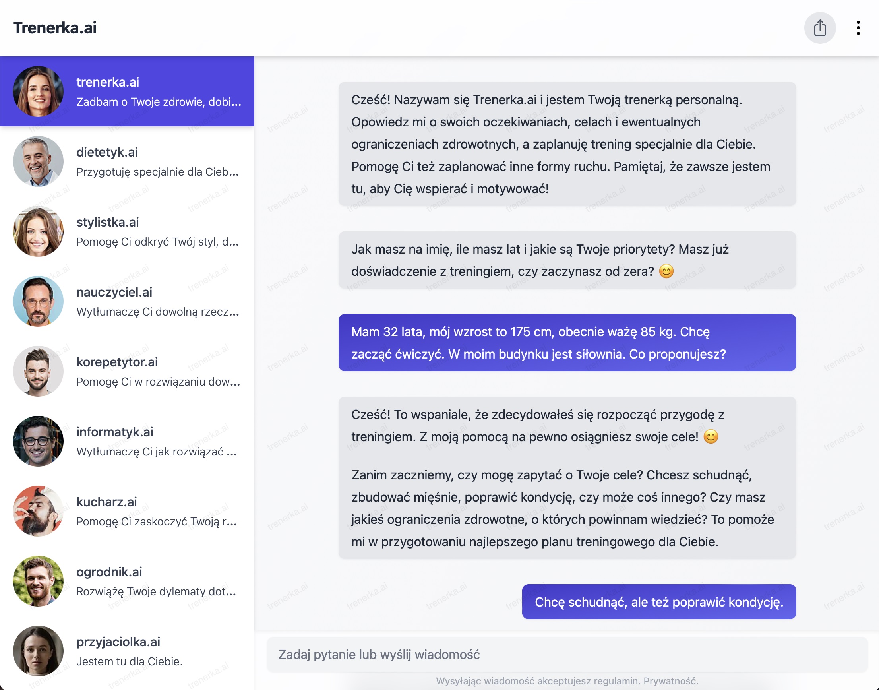Click the 'Chcę schudnąć' message bubble
This screenshot has width=879, height=690.
658,602
